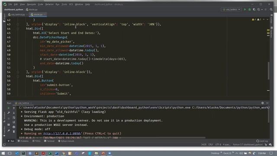The width and height of the screenshot is (277, 156).
Task: Open the Code menu
Action: 40,4
